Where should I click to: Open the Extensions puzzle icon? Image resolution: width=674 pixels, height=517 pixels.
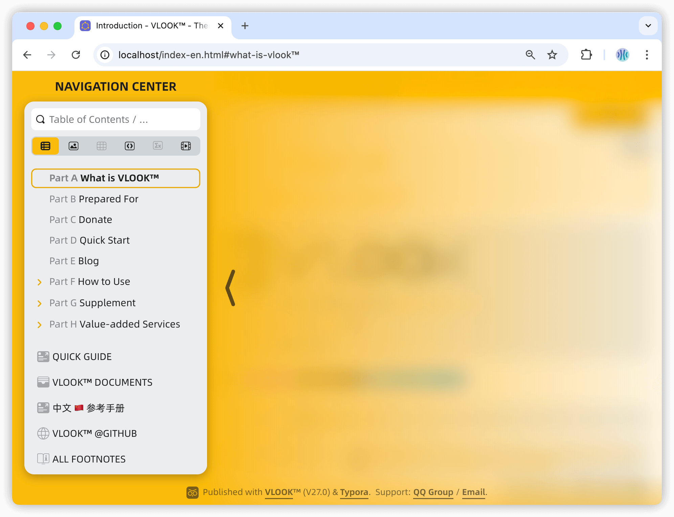[x=586, y=55]
